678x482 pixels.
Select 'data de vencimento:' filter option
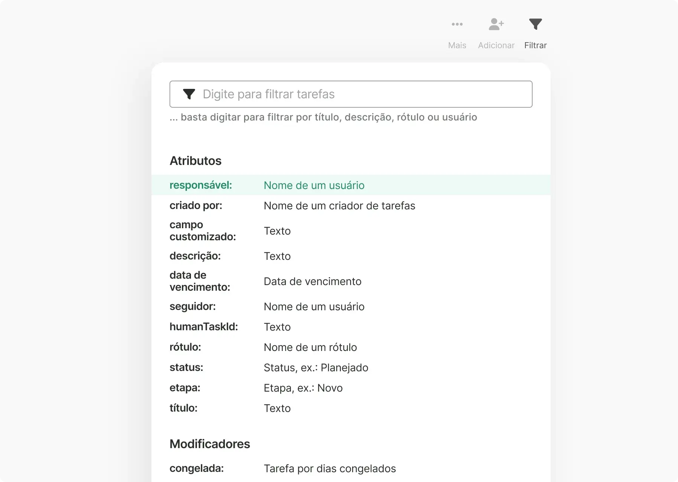[200, 281]
